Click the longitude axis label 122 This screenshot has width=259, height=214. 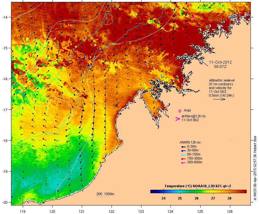coord(111,211)
